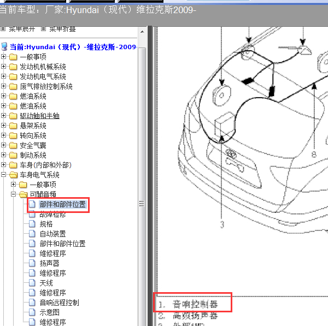Image resolution: width=328 pixels, height=326 pixels.
Task: Click the document icon next to 示意图
Action: 32,312
